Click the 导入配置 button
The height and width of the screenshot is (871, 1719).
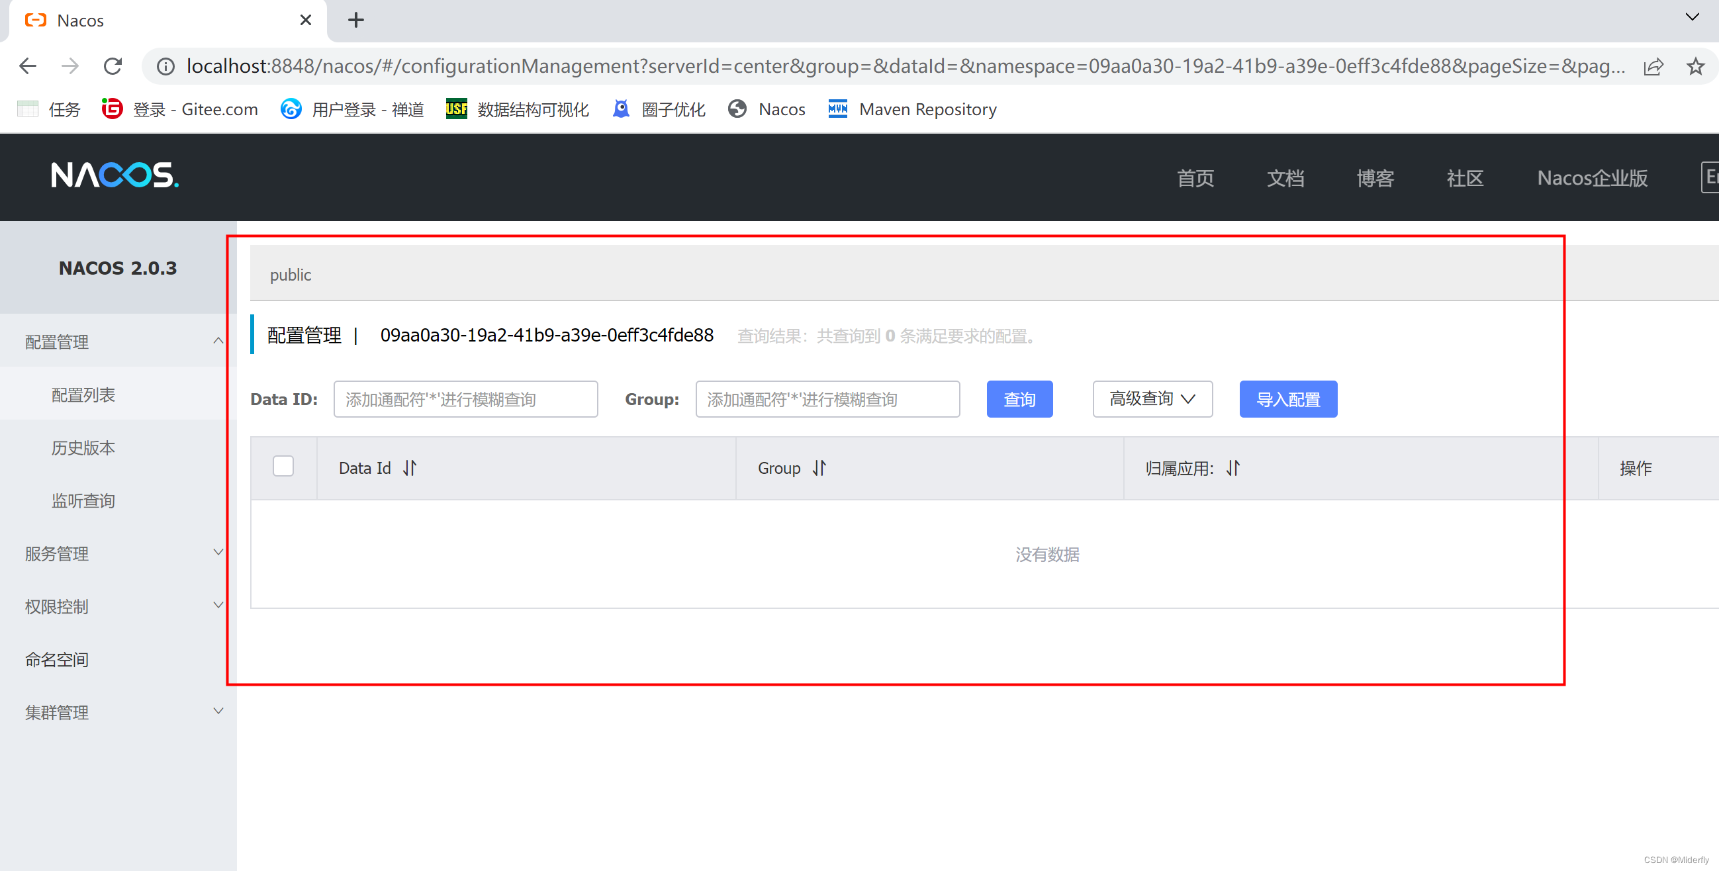click(x=1288, y=399)
